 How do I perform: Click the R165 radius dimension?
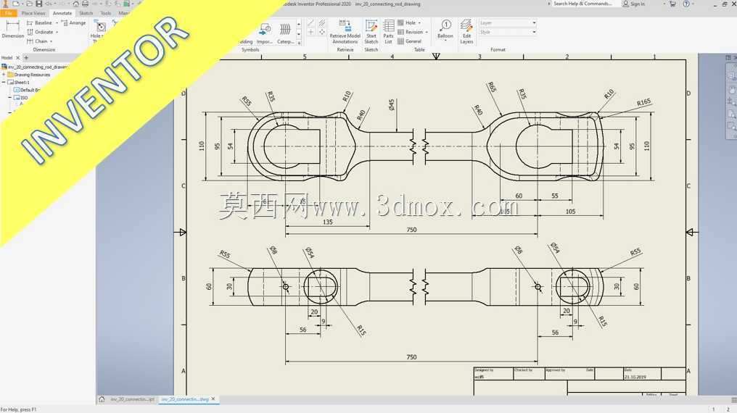644,102
